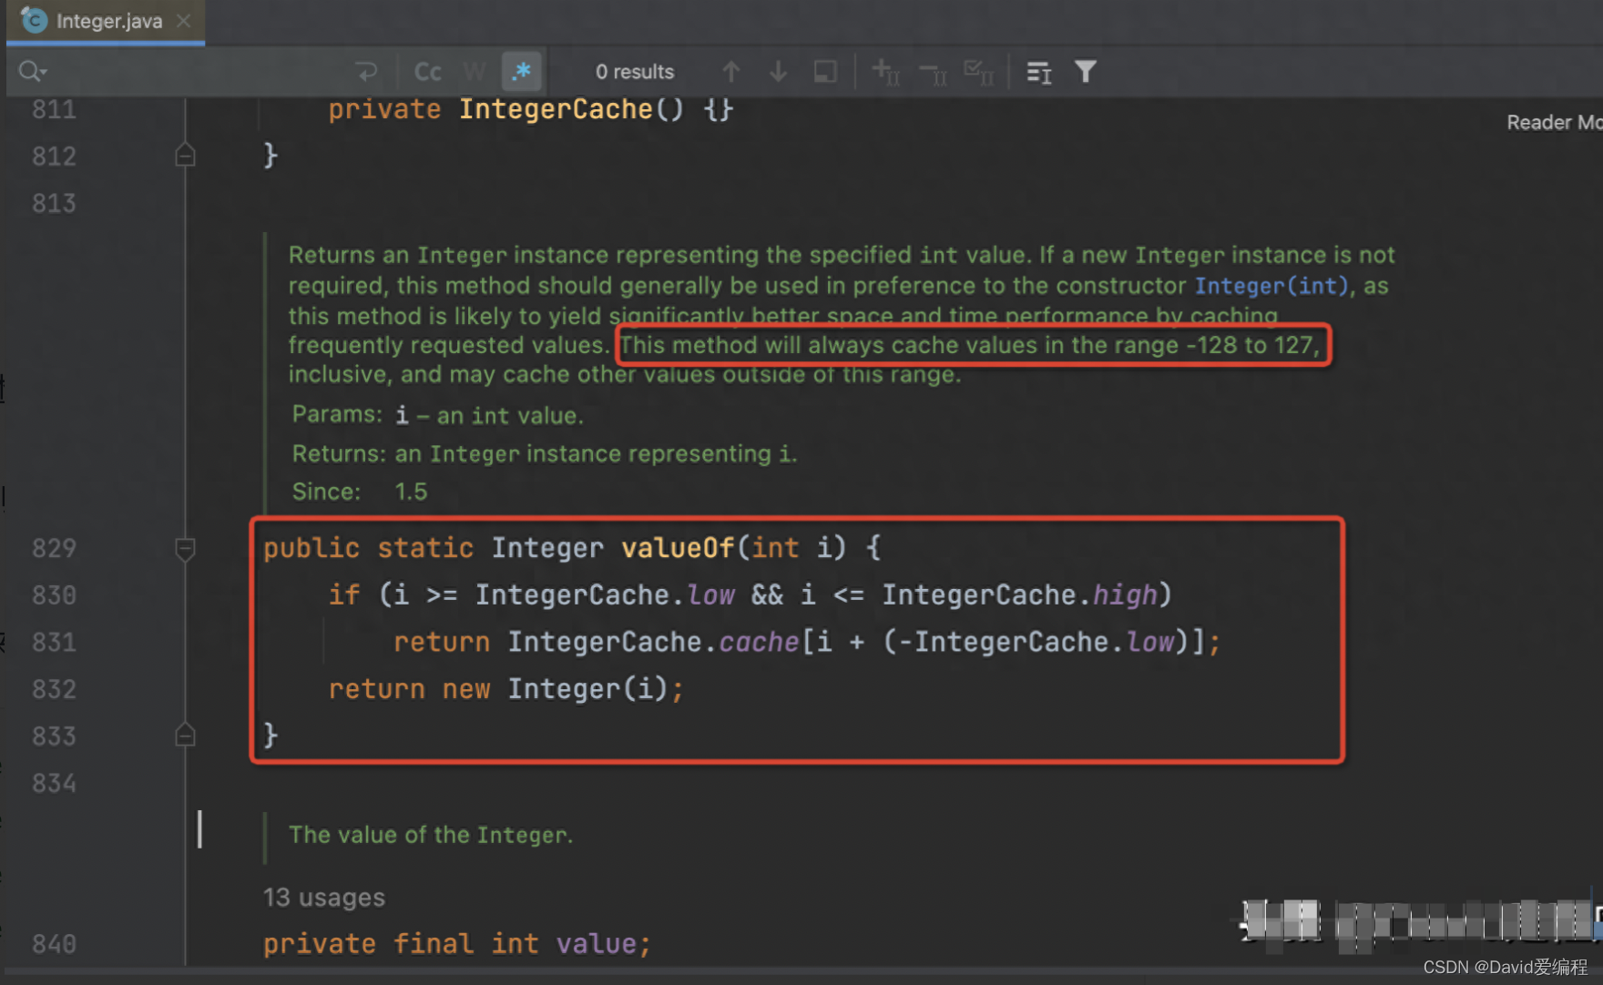Image resolution: width=1603 pixels, height=985 pixels.
Task: Click line number 829 in gutter
Action: click(x=54, y=548)
